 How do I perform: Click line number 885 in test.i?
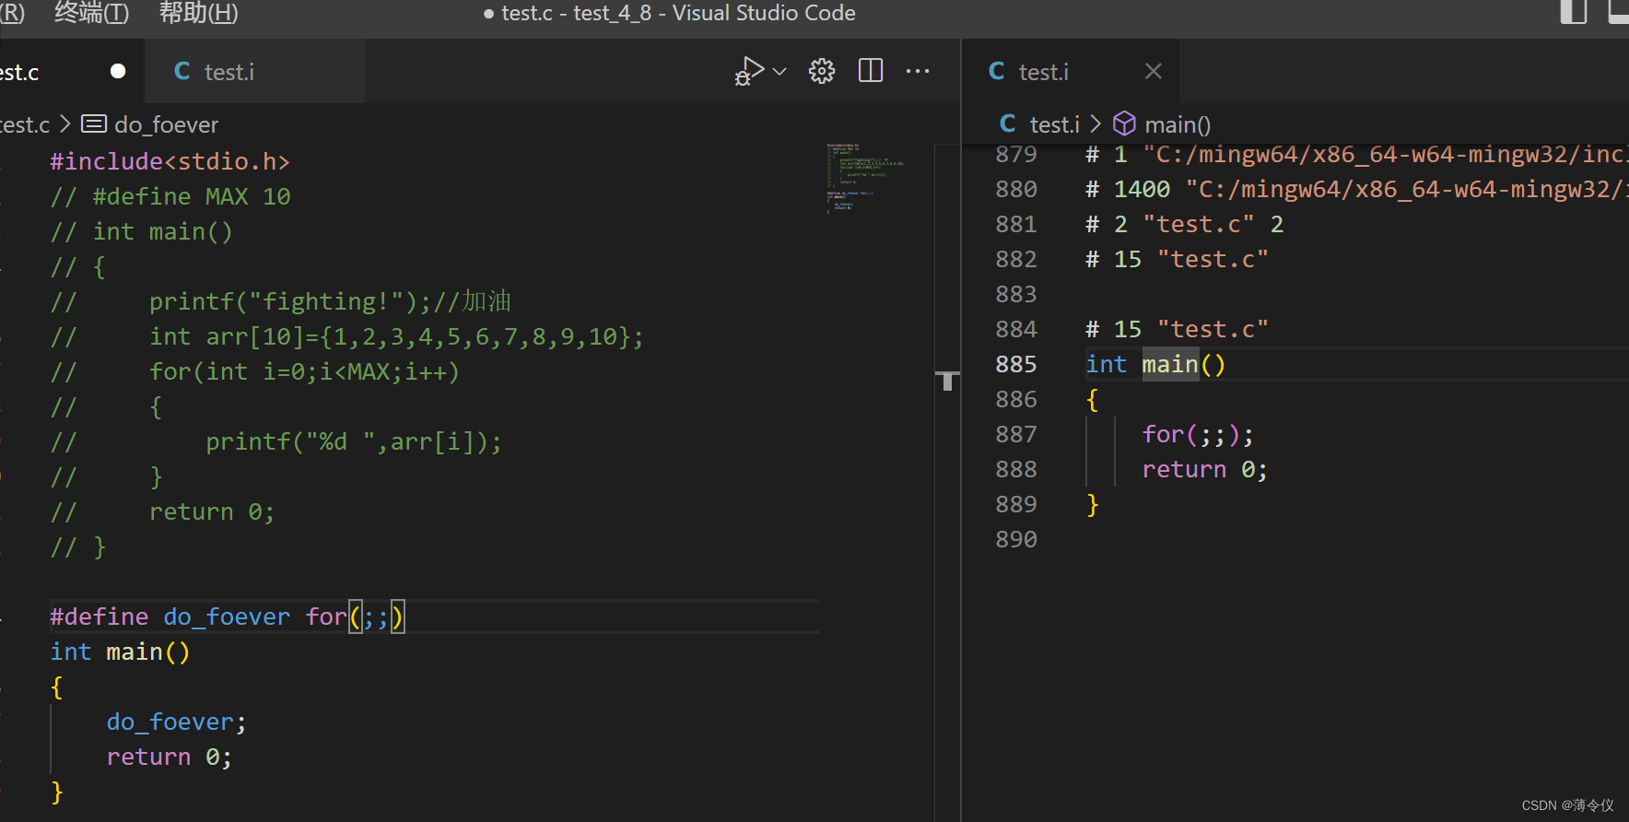[1016, 364]
